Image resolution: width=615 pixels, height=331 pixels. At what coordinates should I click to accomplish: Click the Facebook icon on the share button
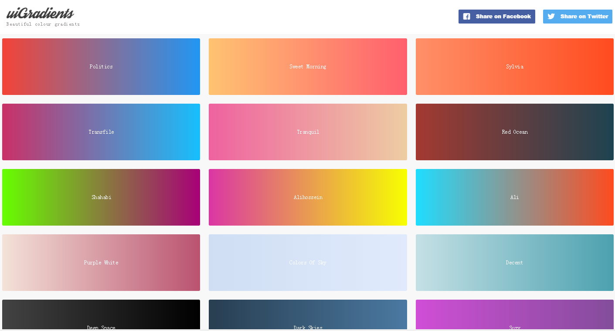(466, 16)
